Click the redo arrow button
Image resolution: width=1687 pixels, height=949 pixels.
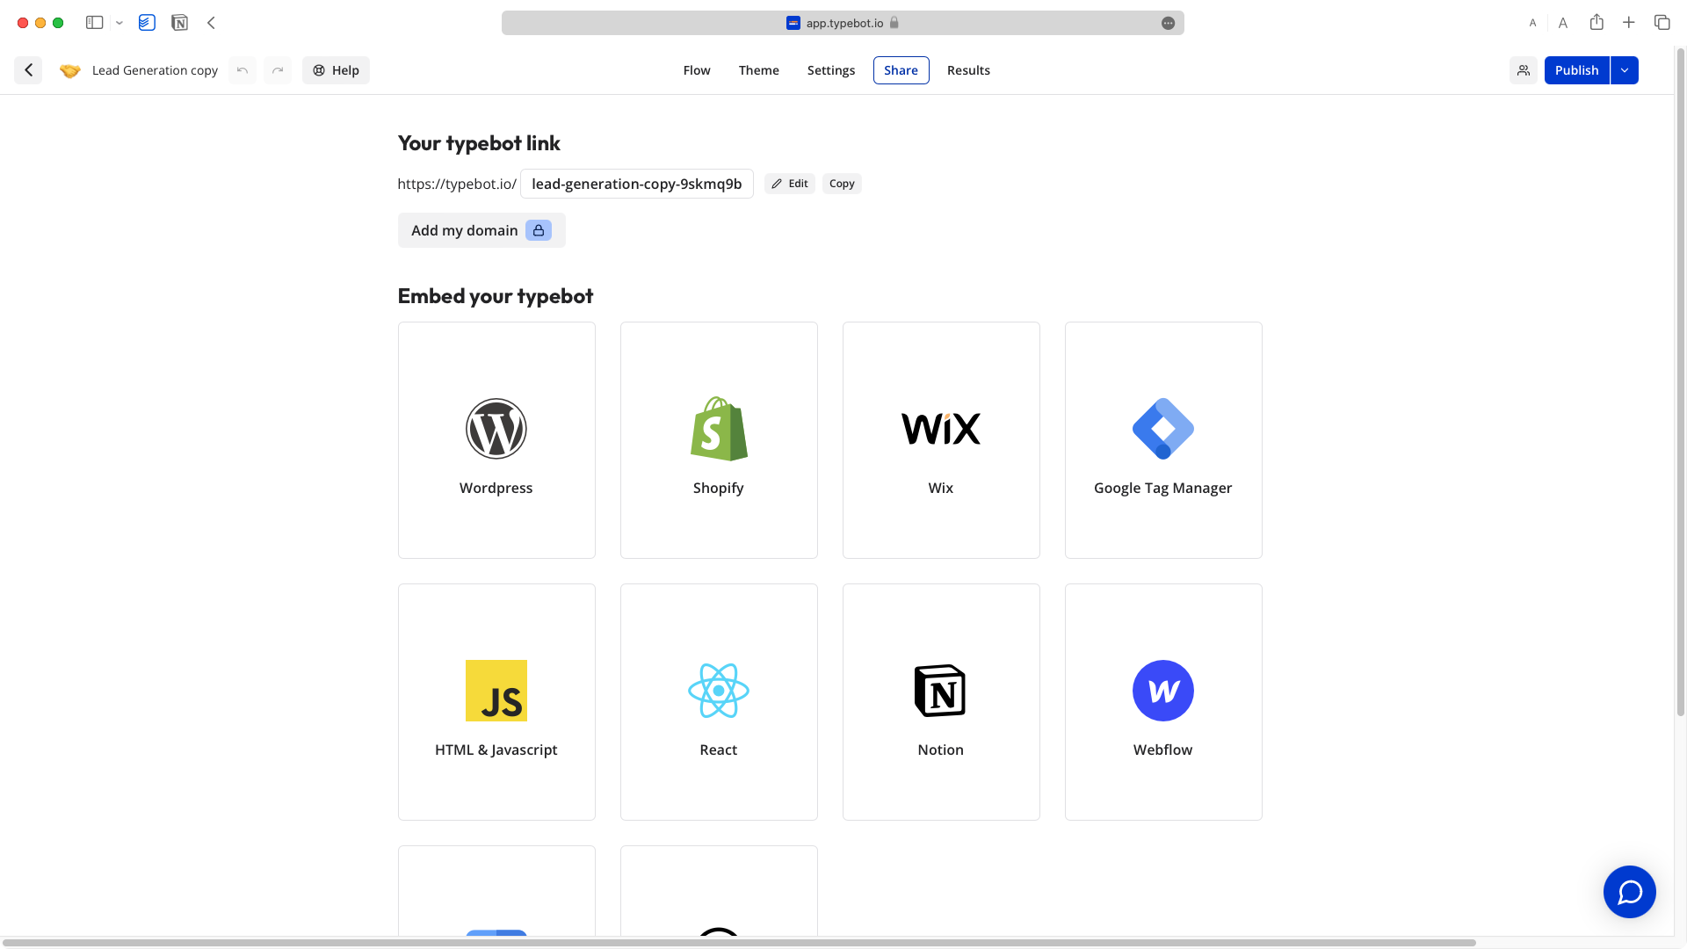[277, 69]
